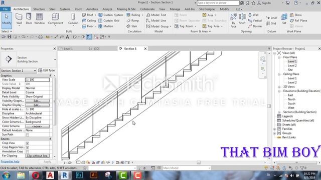
Task: Open the Structure ribbon tab
Action: [39, 9]
